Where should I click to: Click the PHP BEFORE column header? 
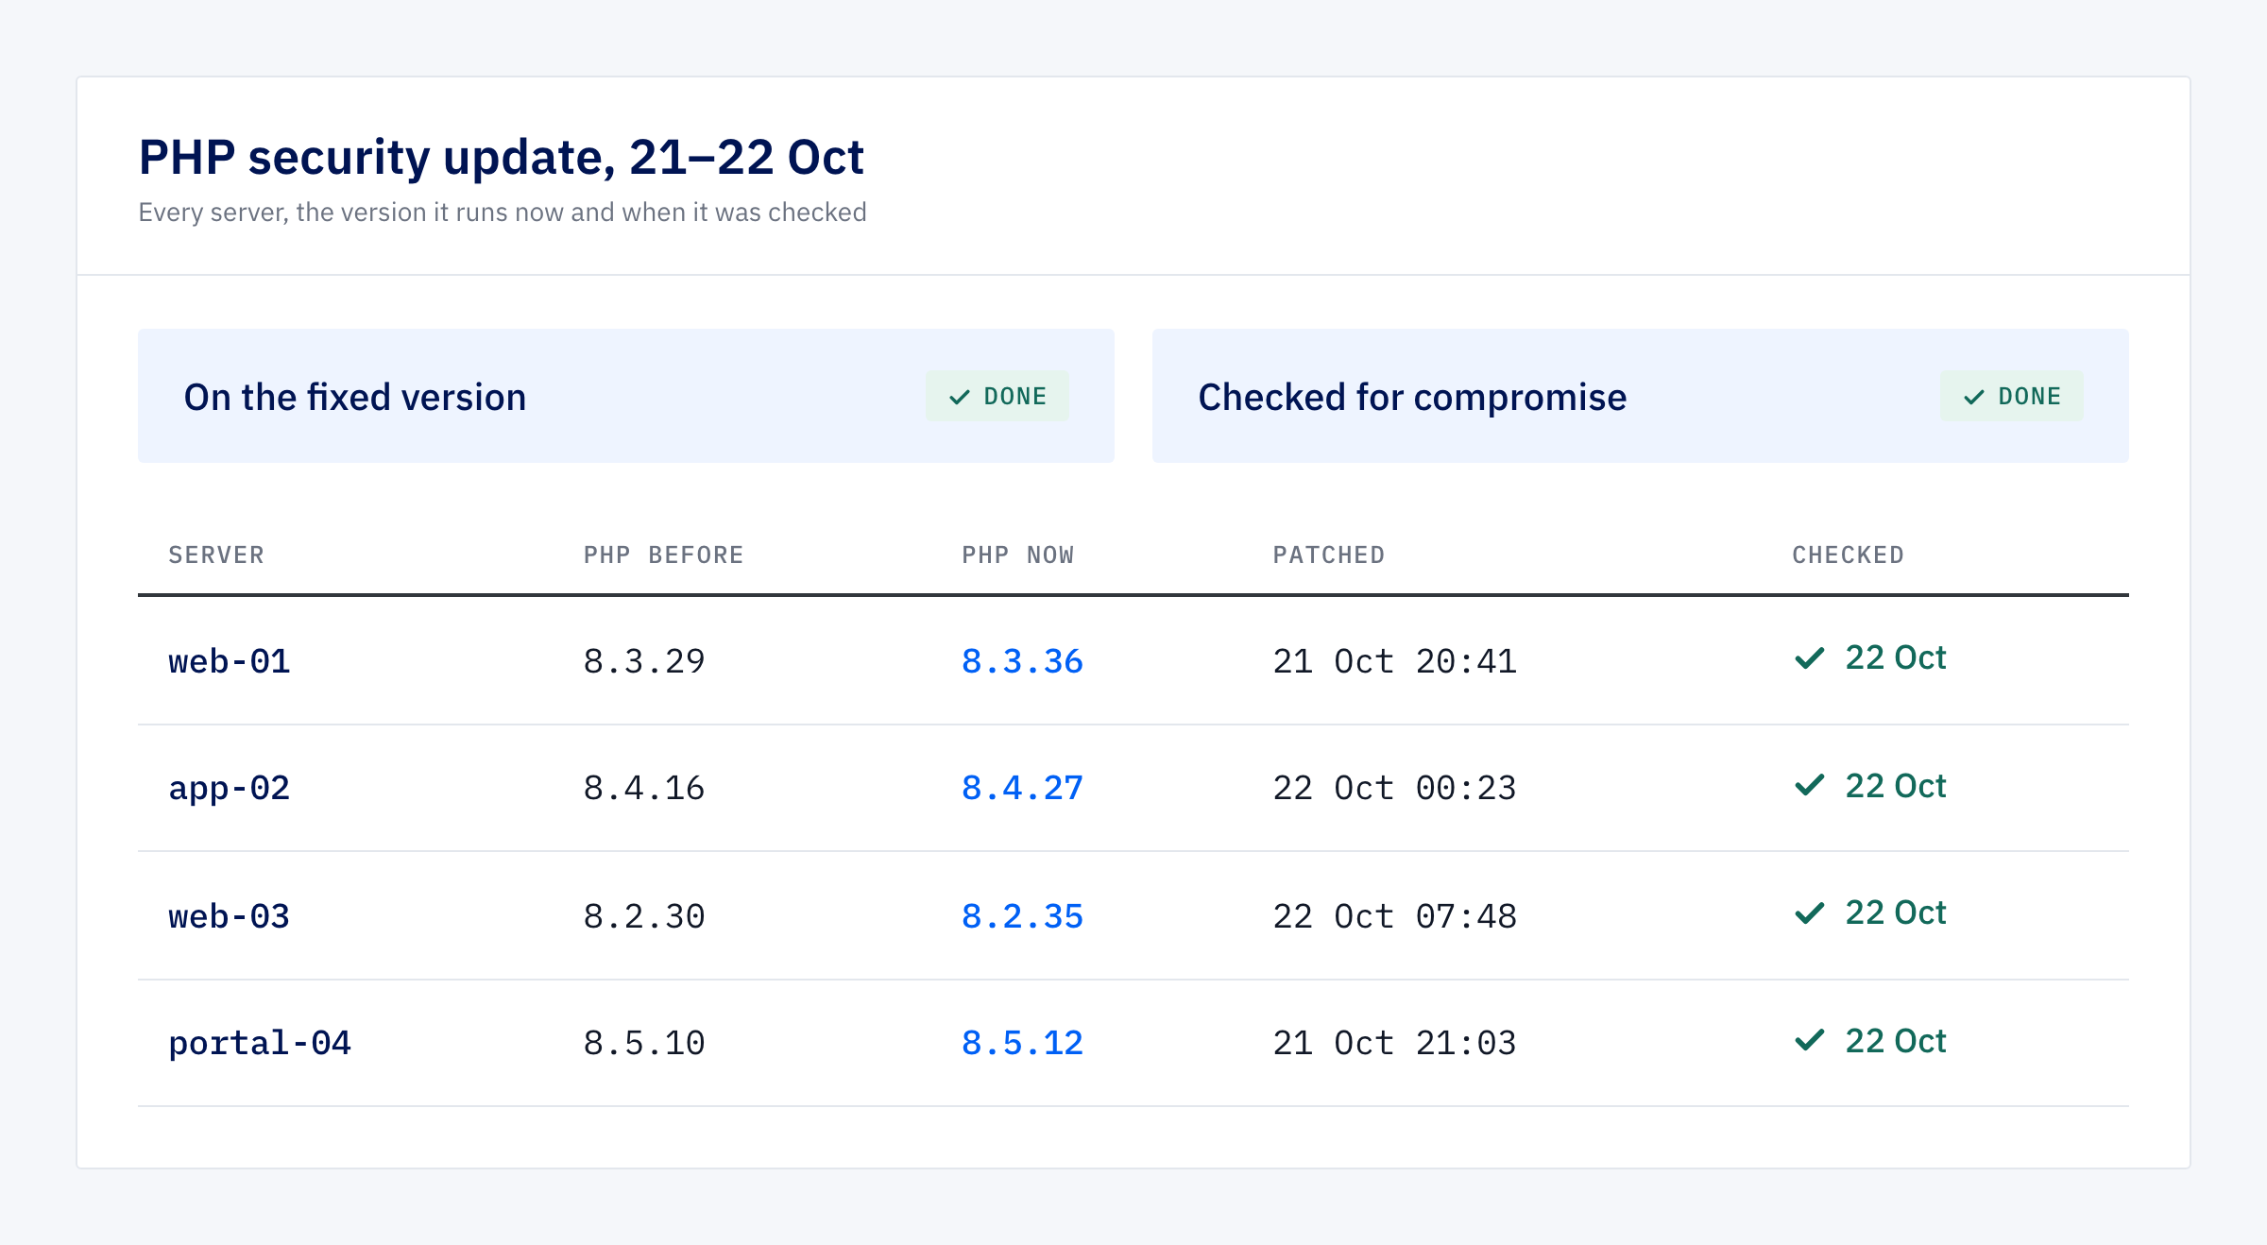(x=664, y=554)
